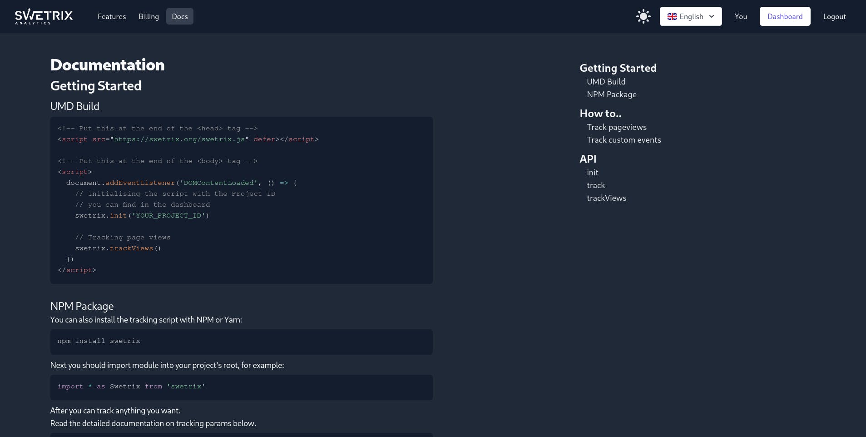Click the head tag comment line
Screen dimensions: 866x437
click(158, 129)
